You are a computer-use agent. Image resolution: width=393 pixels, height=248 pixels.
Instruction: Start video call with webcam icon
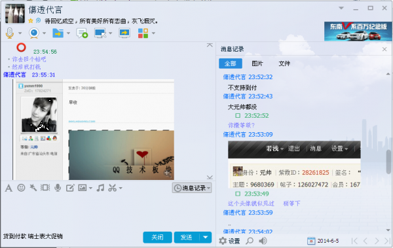click(x=34, y=33)
